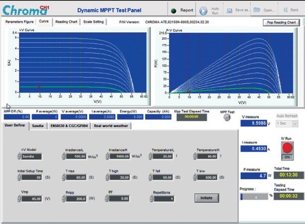Click the Temperature/L 25.00 field
Viewport: 305px width, 224px height.
coord(163,156)
